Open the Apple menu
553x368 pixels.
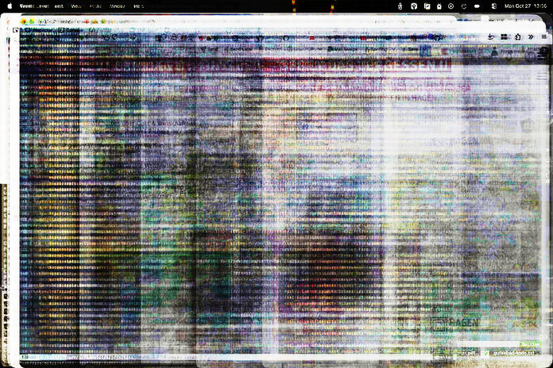10,6
